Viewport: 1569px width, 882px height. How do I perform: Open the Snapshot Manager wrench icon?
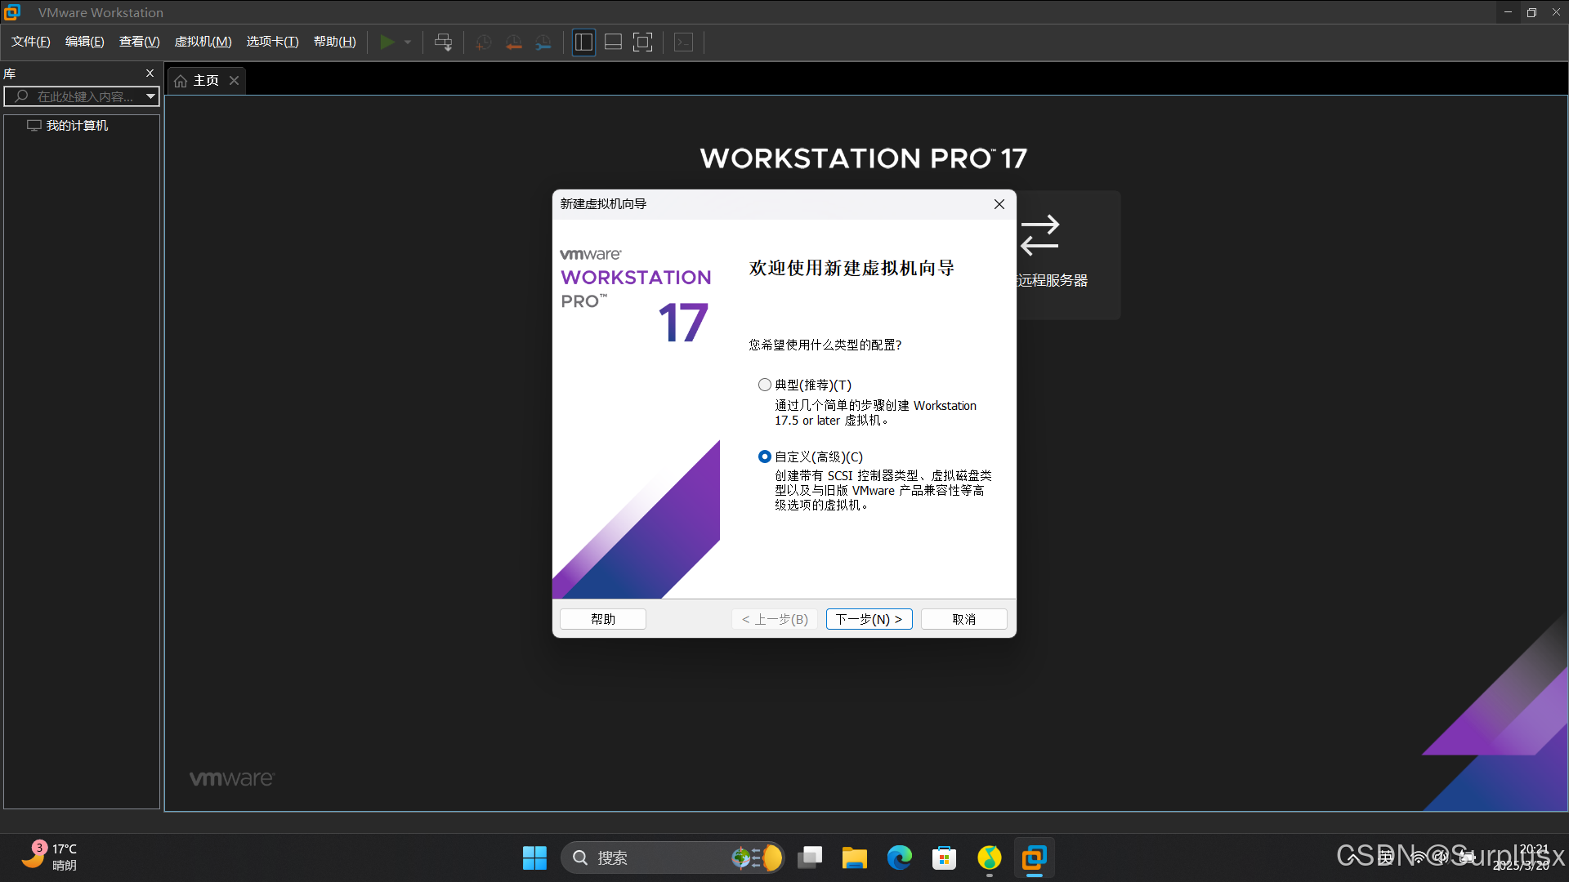[x=543, y=42]
